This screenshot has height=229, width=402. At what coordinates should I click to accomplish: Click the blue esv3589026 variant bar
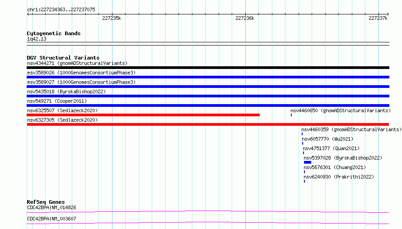[208, 77]
